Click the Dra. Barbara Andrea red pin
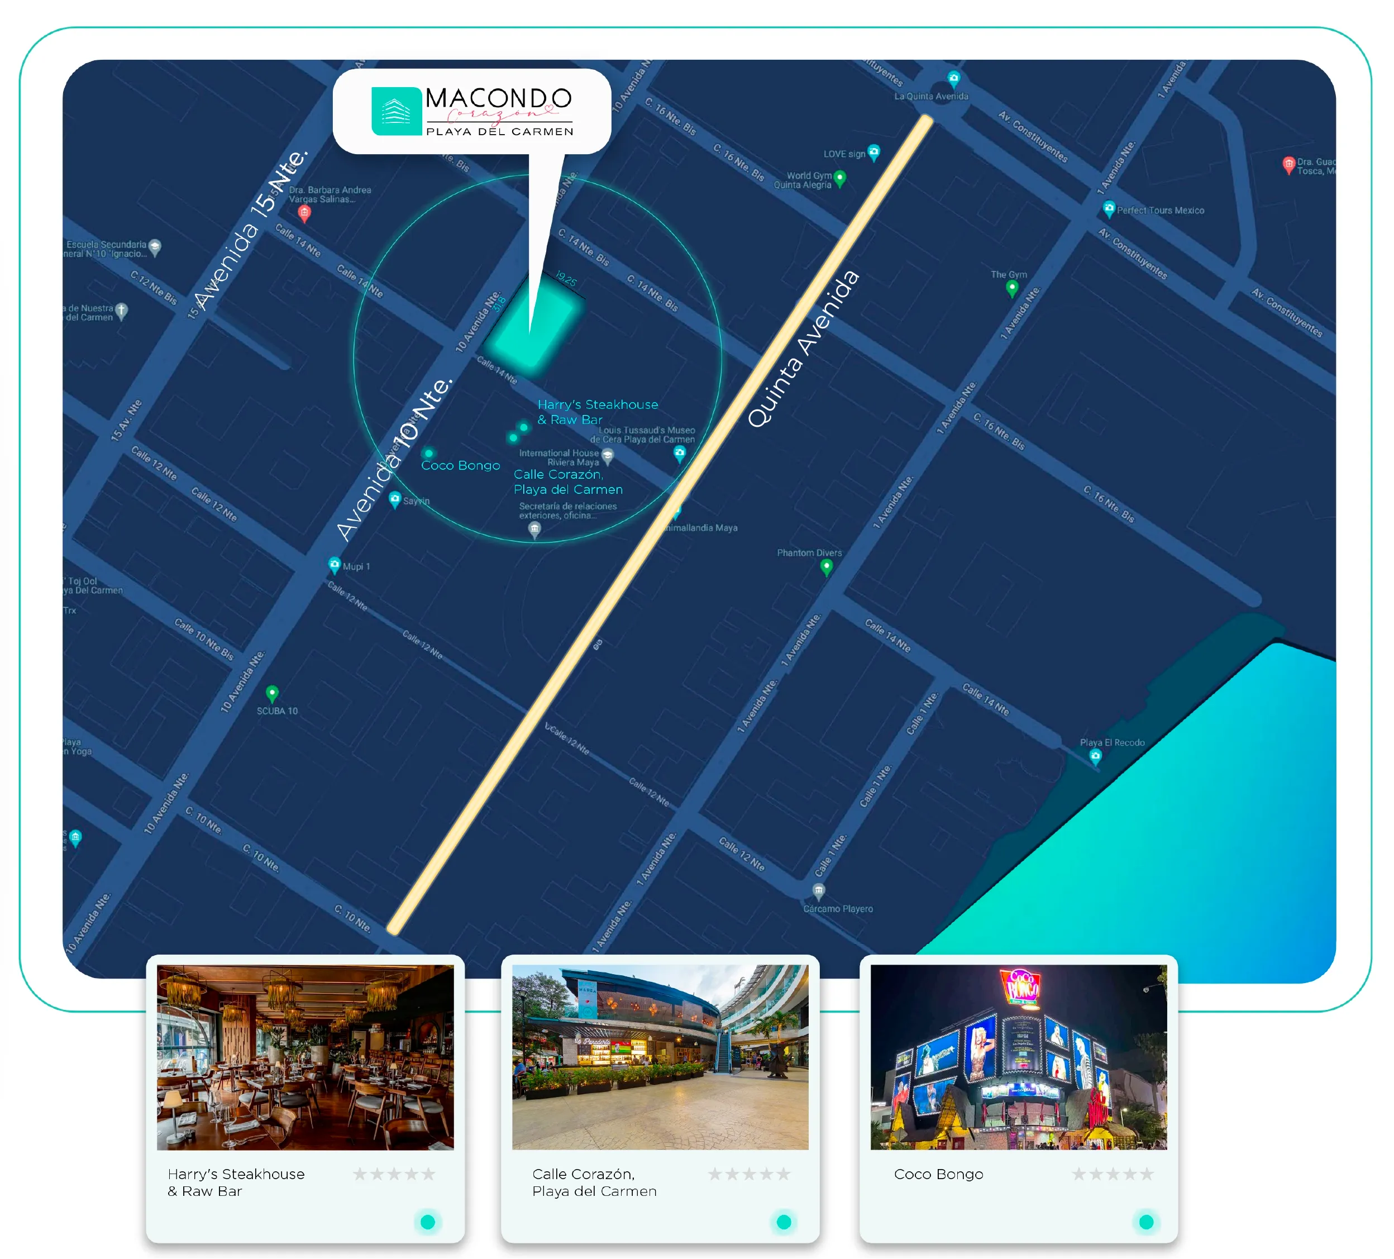 (304, 213)
